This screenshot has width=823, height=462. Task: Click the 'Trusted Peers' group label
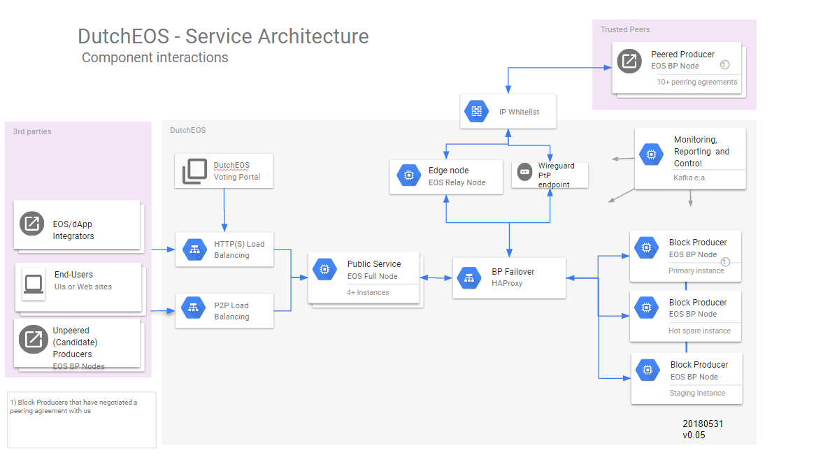(625, 29)
